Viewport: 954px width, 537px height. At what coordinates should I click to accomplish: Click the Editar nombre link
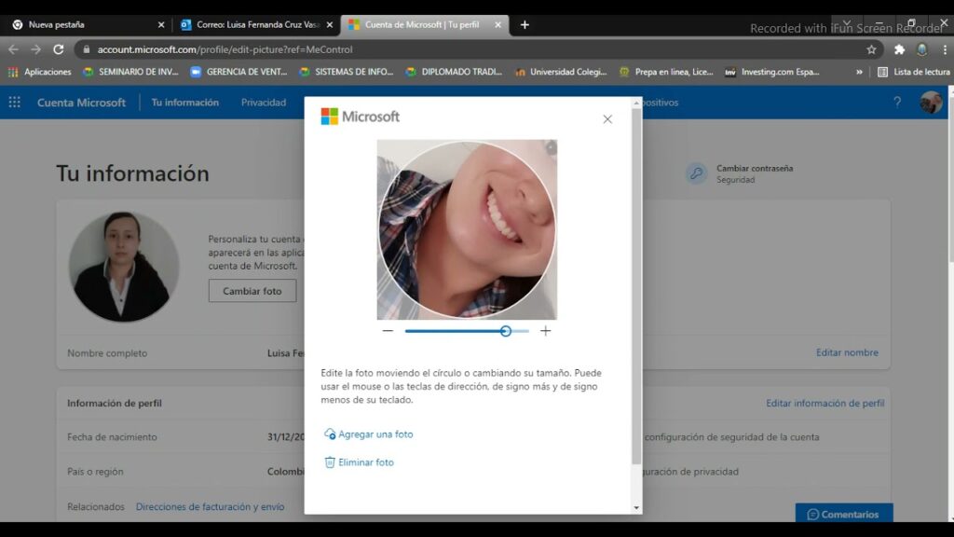[x=847, y=352]
